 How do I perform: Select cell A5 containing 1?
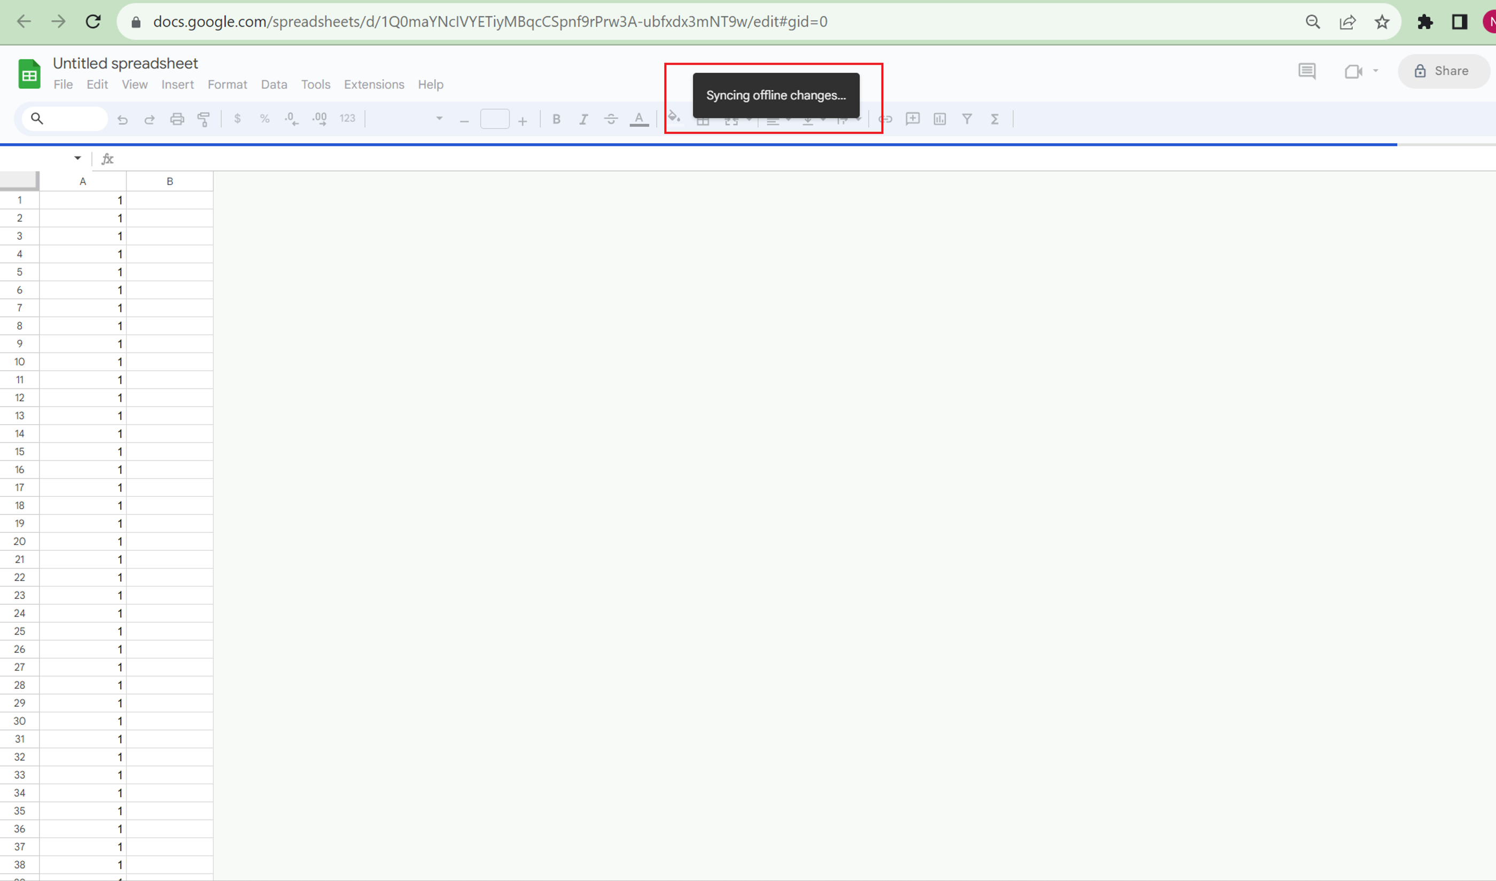pyautogui.click(x=83, y=272)
